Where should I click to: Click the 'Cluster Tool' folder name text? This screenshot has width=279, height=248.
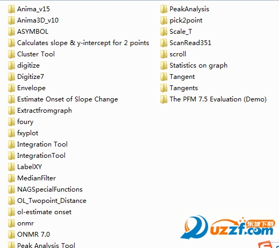click(x=36, y=54)
